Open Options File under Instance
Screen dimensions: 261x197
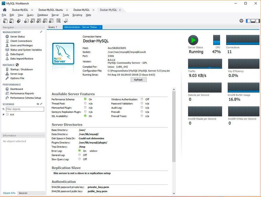point(17,78)
